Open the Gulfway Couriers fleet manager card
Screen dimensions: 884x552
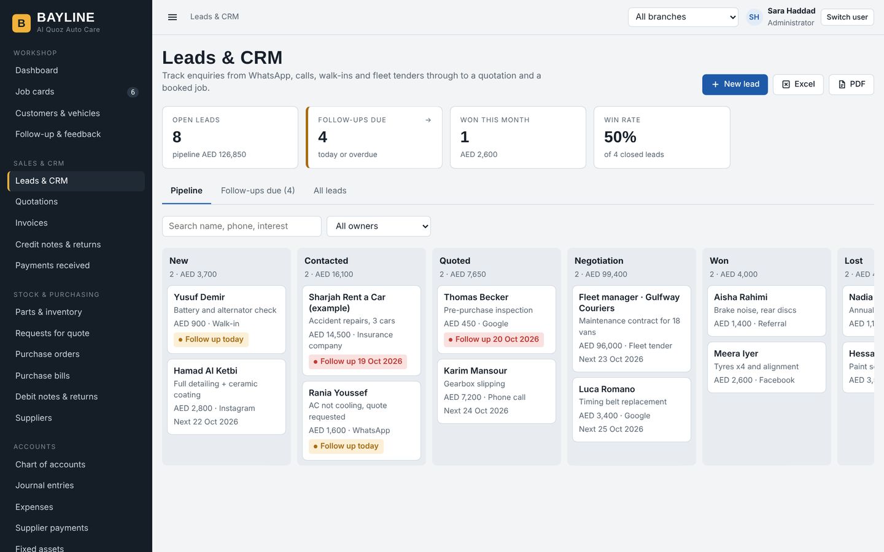(632, 329)
